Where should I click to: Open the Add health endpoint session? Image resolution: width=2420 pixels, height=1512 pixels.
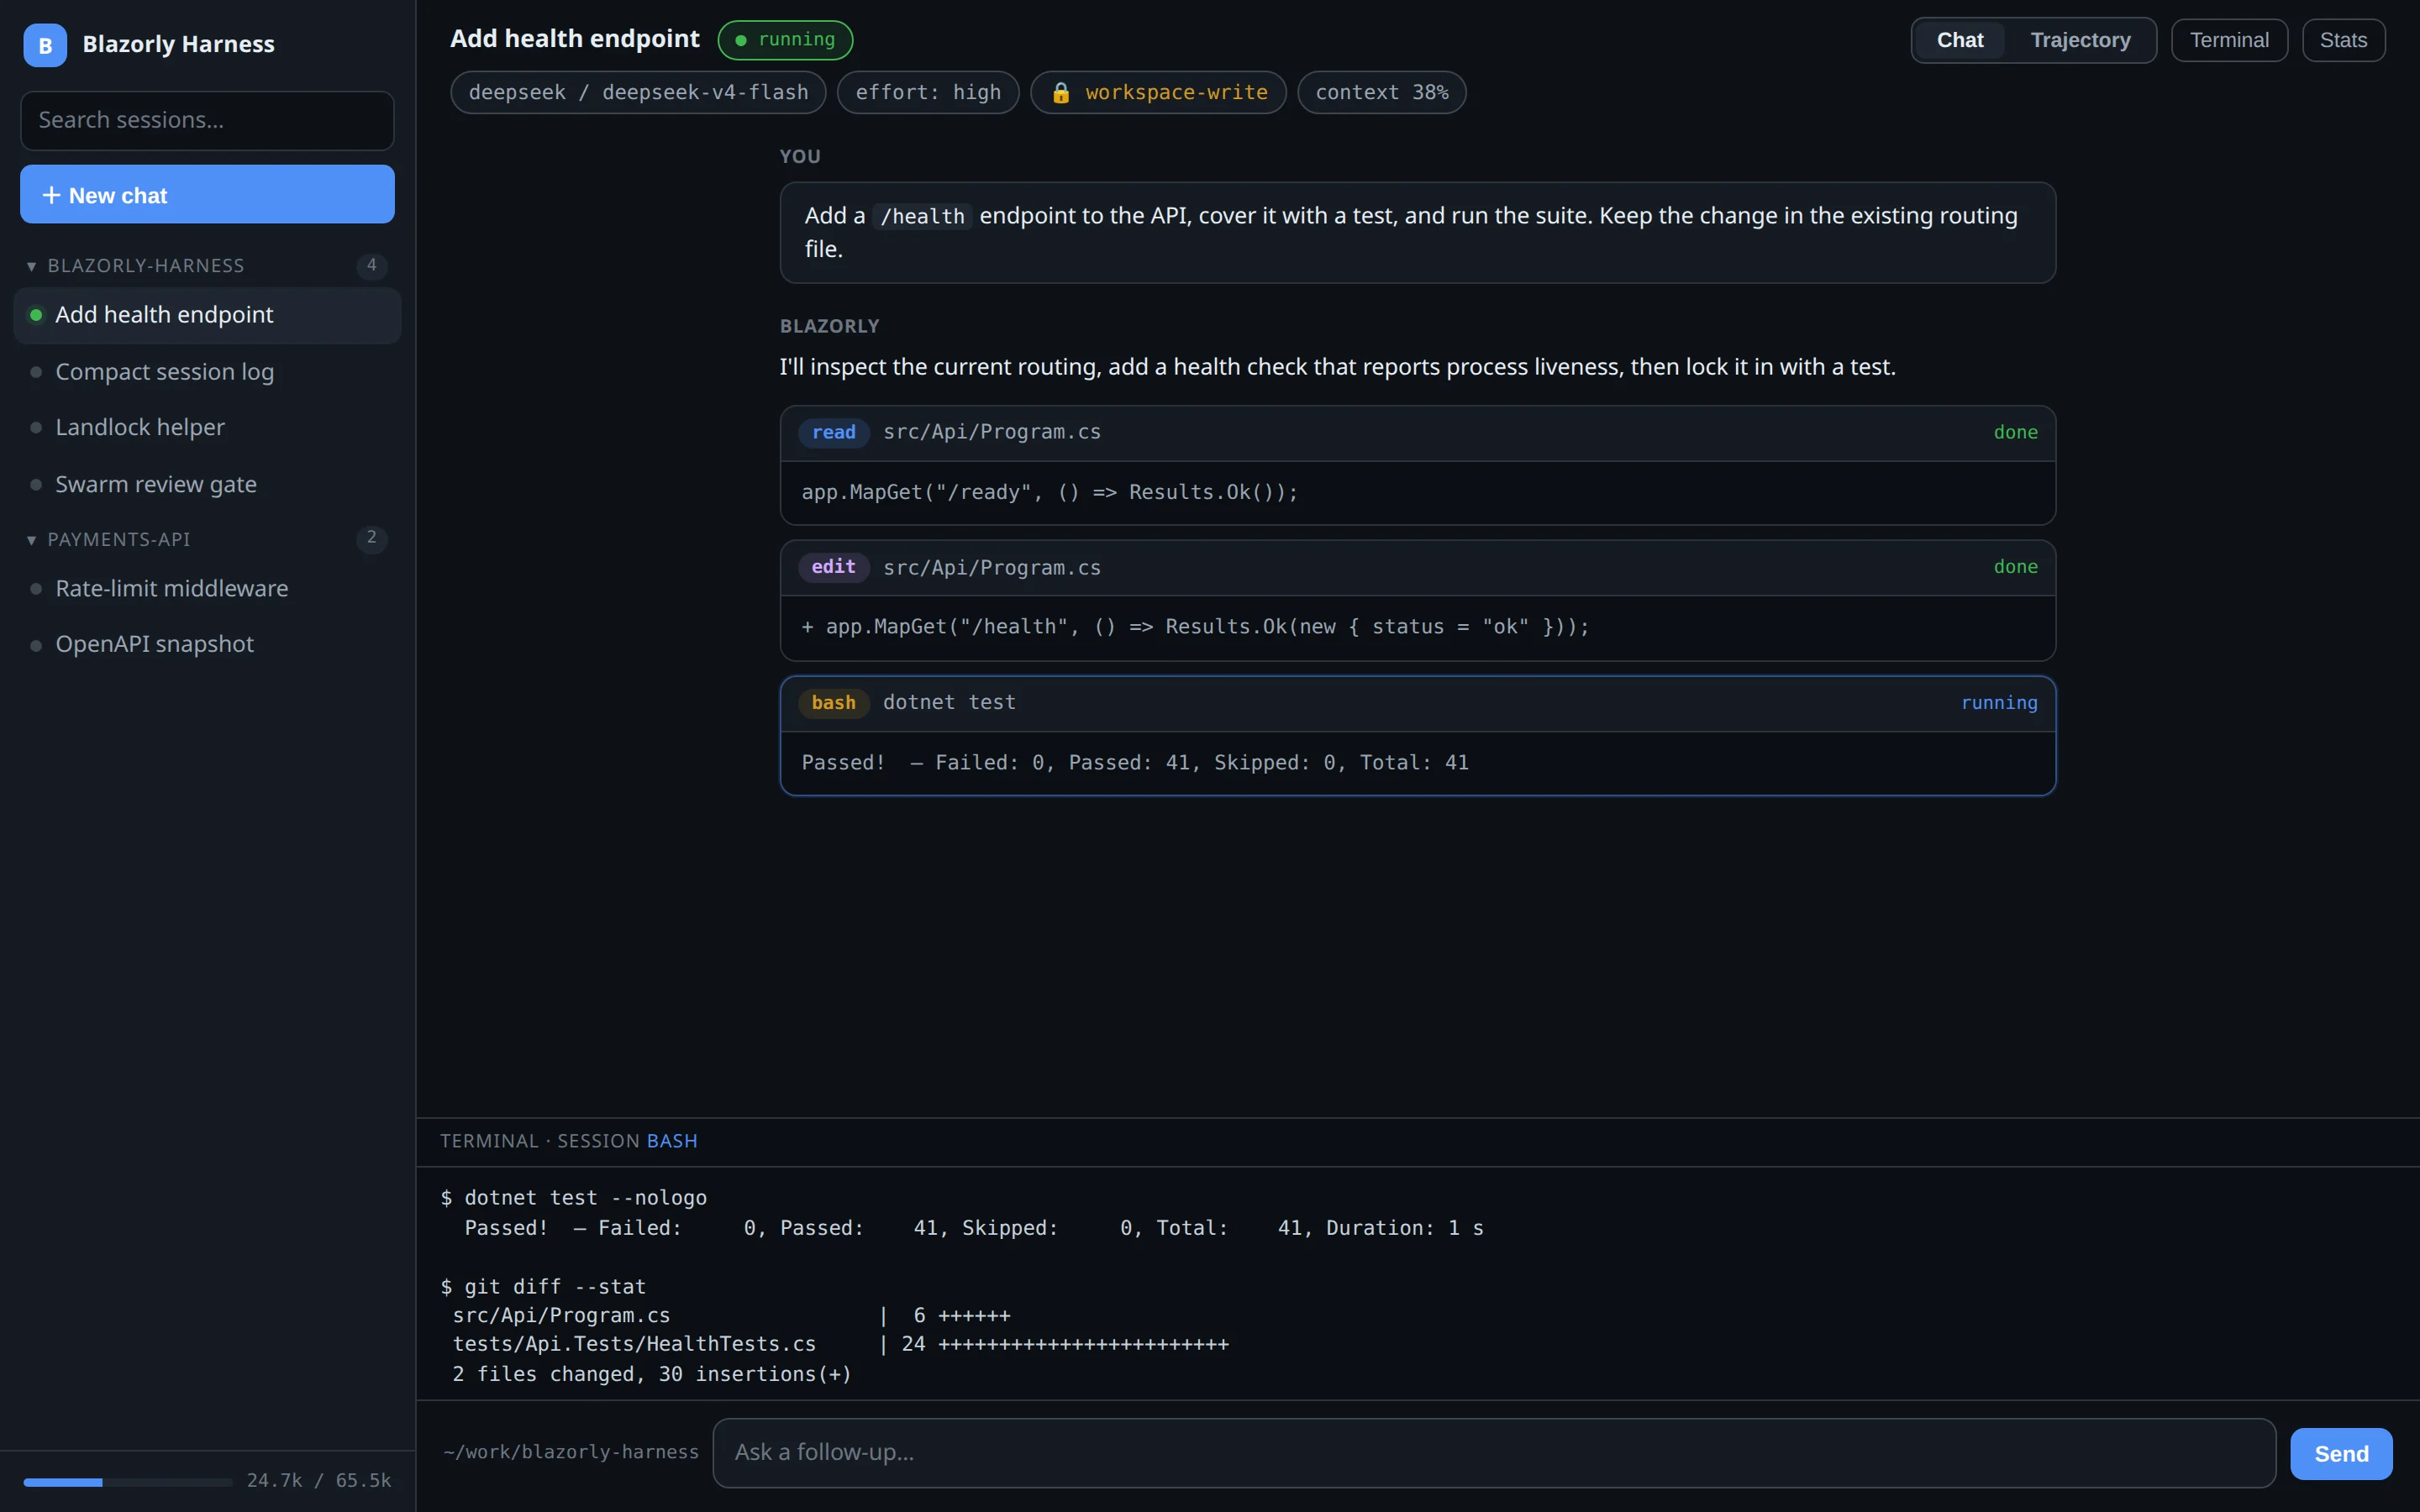(207, 316)
